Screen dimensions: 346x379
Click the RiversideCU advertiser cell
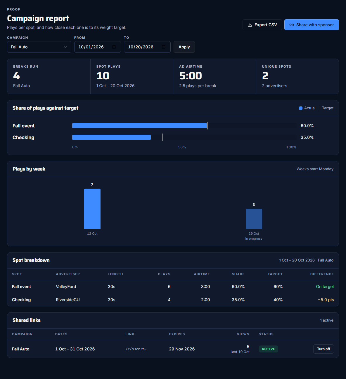[68, 300]
